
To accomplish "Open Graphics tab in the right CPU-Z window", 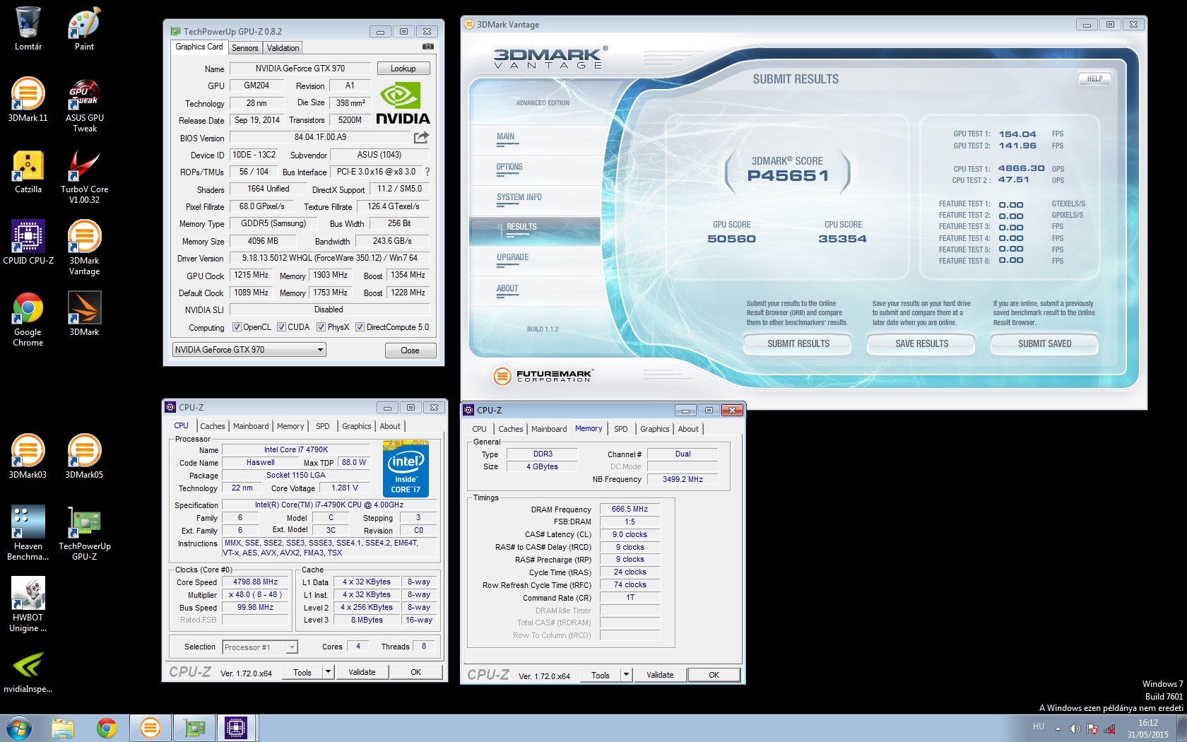I will pos(655,429).
